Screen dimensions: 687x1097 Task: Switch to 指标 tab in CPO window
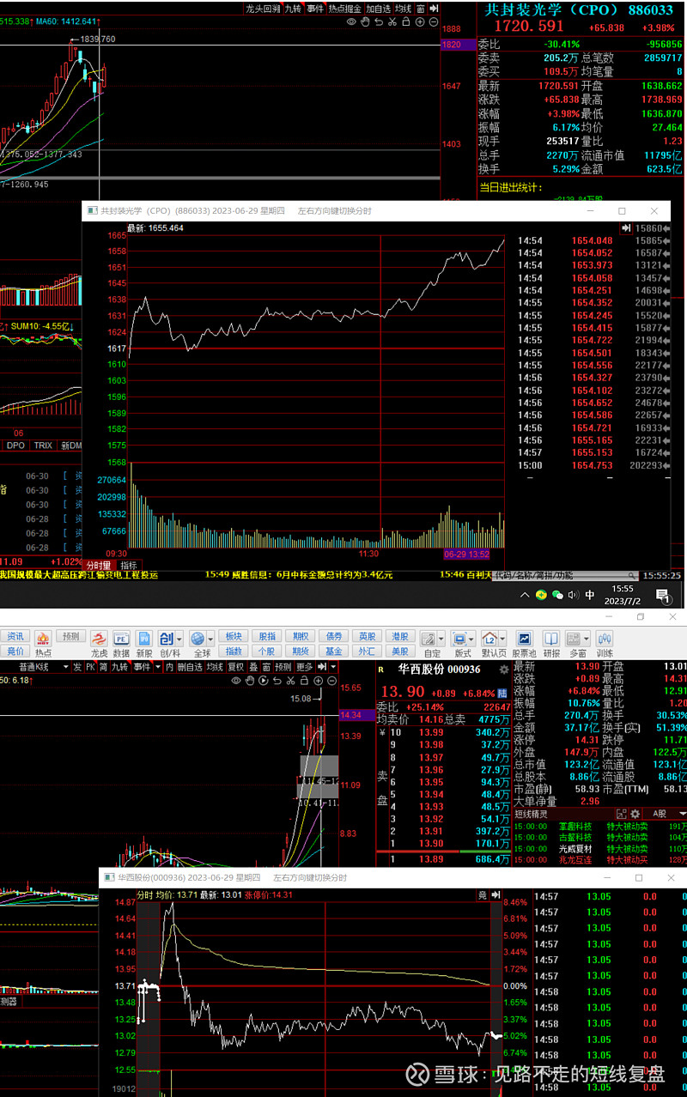click(x=129, y=565)
